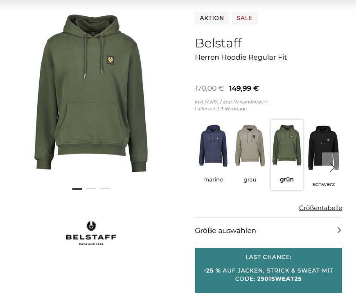Select the marine color variant
356x293 pixels.
(x=213, y=154)
